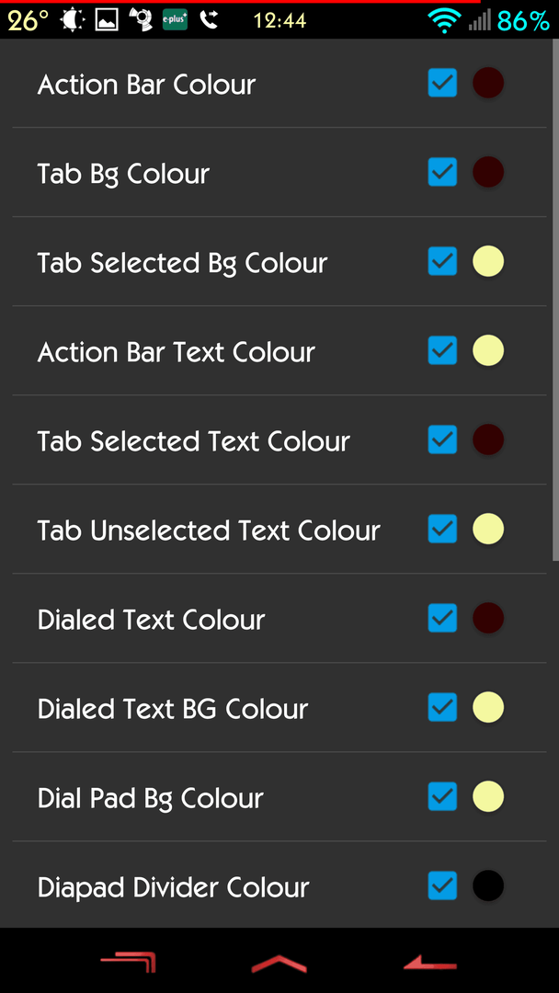559x993 pixels.
Task: Uncheck the Action Bar Colour checkbox
Action: [442, 83]
